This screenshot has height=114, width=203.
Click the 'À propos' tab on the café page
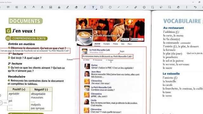pos(107,44)
